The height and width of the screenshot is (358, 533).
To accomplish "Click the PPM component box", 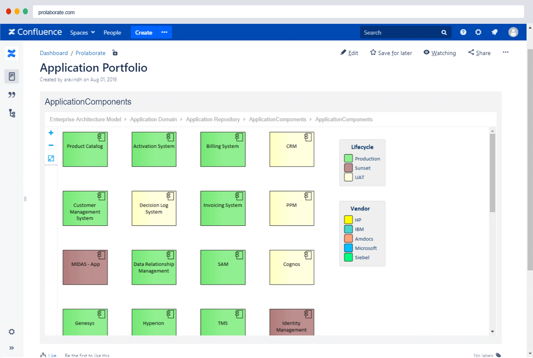I will (292, 208).
